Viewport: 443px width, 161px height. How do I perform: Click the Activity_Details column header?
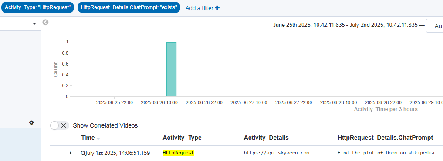click(x=266, y=138)
